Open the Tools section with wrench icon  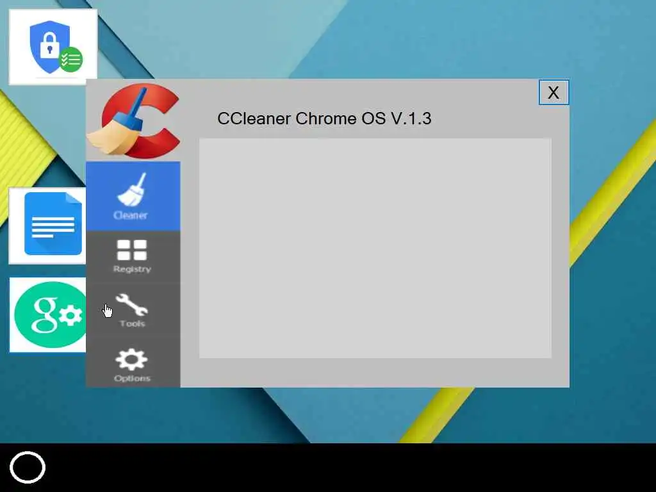pos(133,311)
